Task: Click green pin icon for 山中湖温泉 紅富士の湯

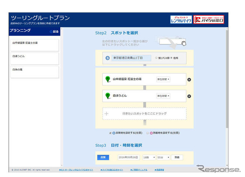Action: pos(108,79)
